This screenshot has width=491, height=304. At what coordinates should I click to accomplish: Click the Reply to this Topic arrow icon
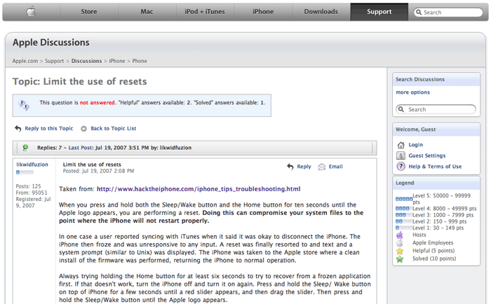pyautogui.click(x=18, y=129)
